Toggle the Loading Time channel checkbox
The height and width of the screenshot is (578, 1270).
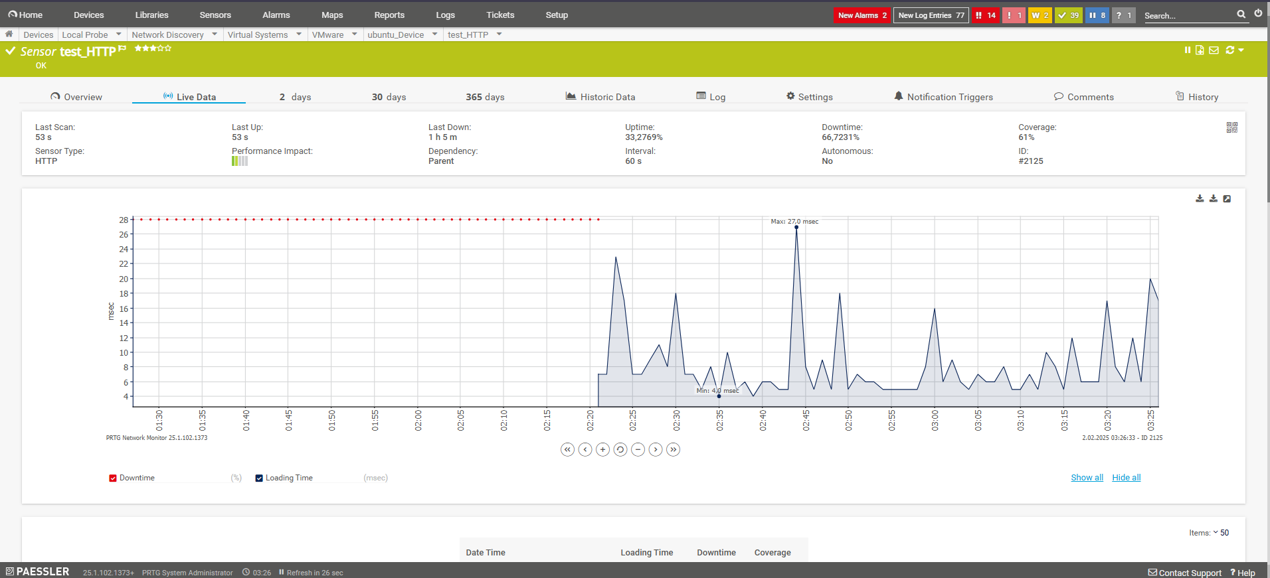point(259,478)
